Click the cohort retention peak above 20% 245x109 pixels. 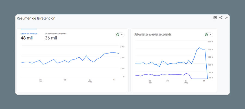click(x=200, y=48)
